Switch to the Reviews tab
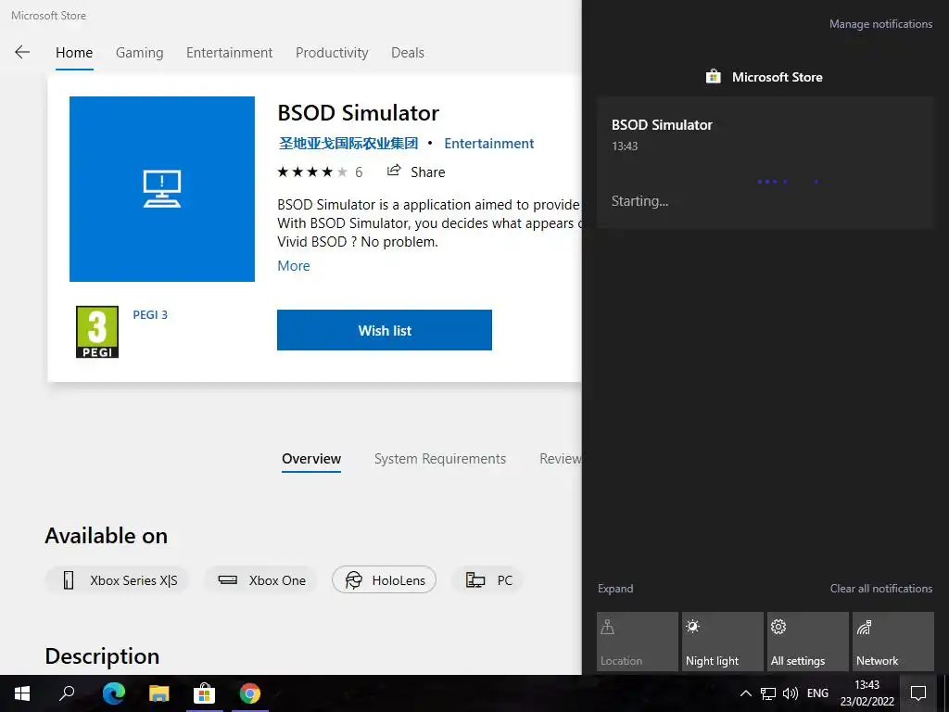The image size is (949, 712). (x=561, y=459)
